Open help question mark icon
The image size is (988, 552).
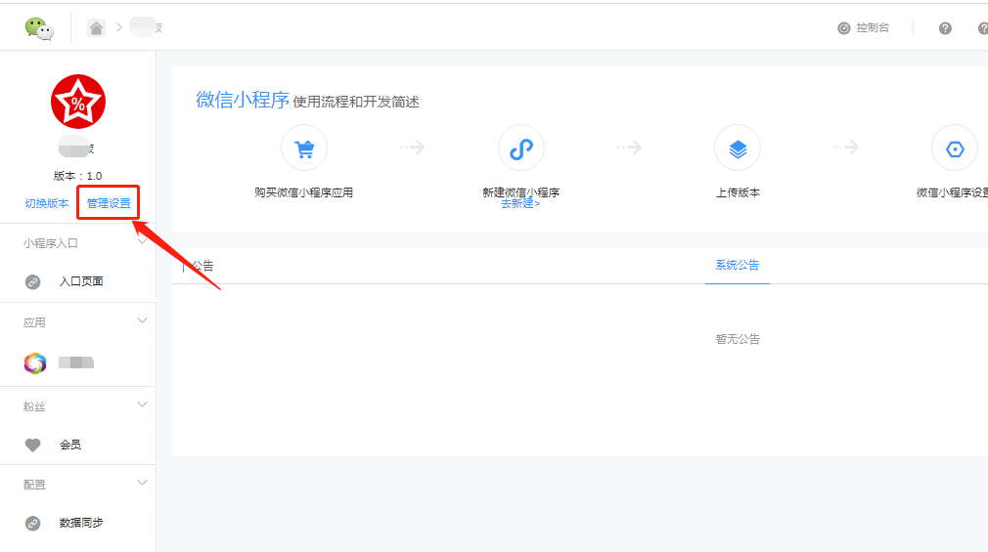(945, 28)
